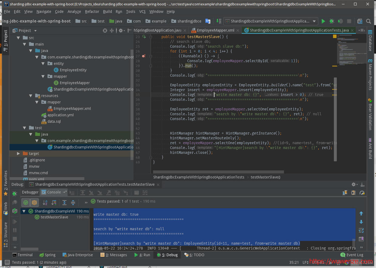Click the test tree horizontal scrollbar
The height and width of the screenshot is (268, 376).
tap(29, 249)
